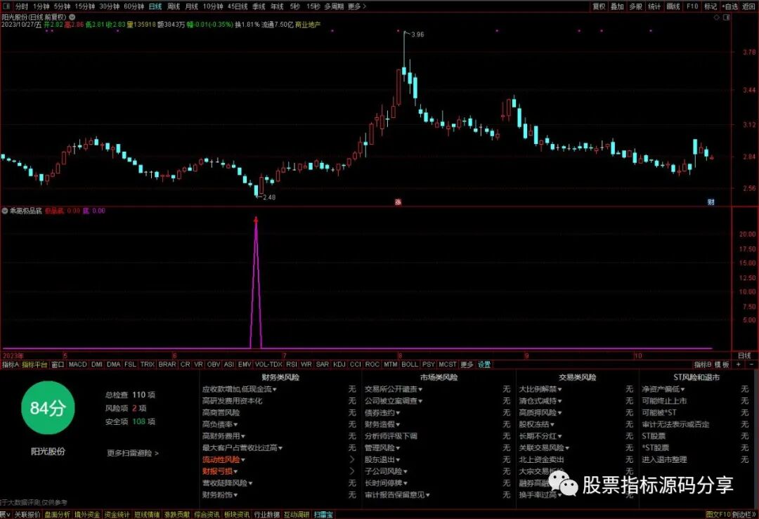759x519 pixels.
Task: Open the 更多 indicators menu in indicator bar
Action: point(467,364)
